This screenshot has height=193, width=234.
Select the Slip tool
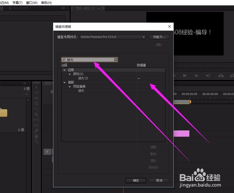36,120
